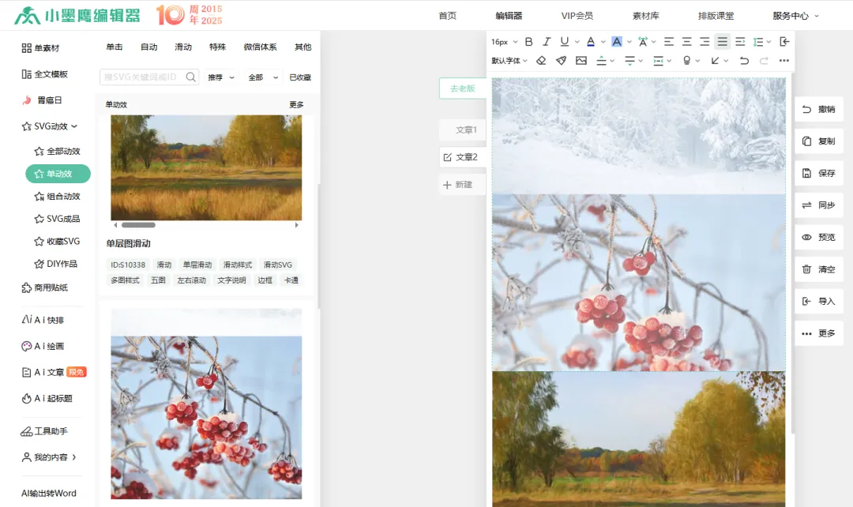The image size is (853, 507).
Task: Switch to the 滑动 tab
Action: tap(183, 47)
